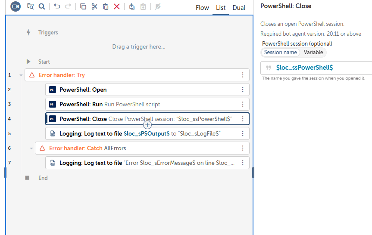Viewport: 372px width, 235px height.
Task: Click the plus add-action button below line 4
Action: [147, 125]
